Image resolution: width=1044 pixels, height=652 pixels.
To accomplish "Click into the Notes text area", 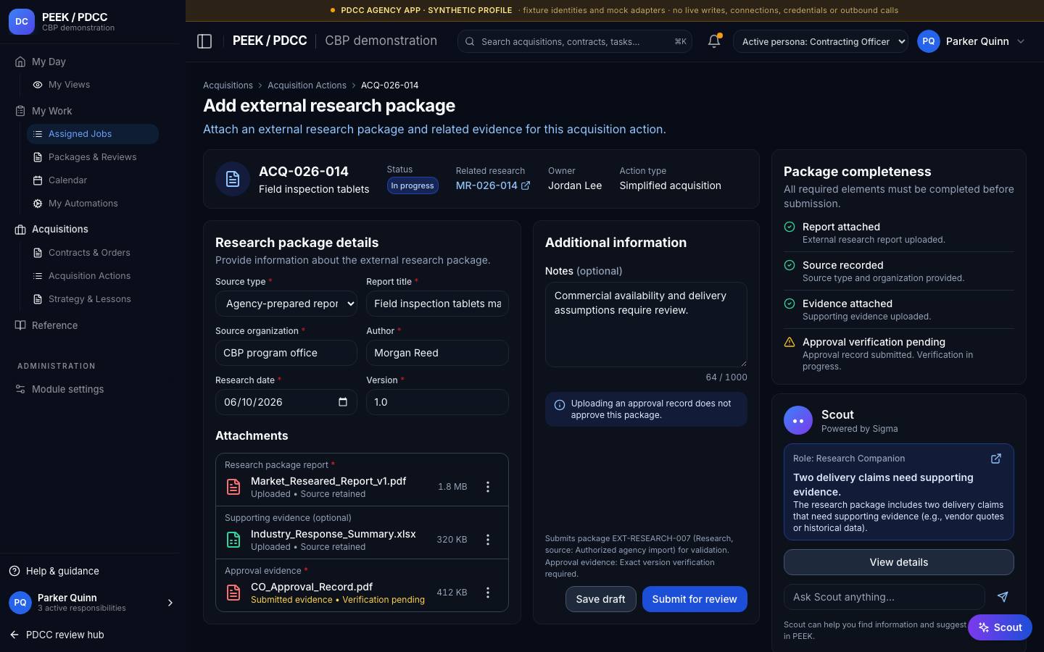I will [646, 325].
